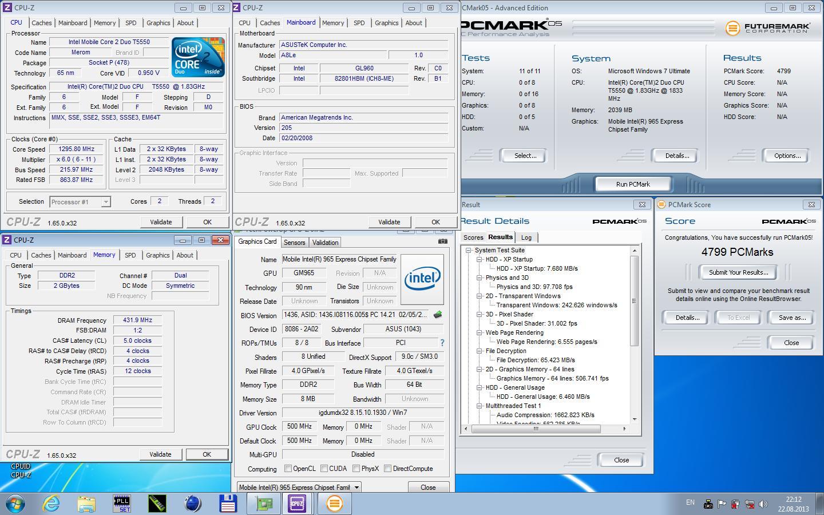The height and width of the screenshot is (515, 824).
Task: Switch to Sensors tab in GPU-Z
Action: (x=295, y=243)
